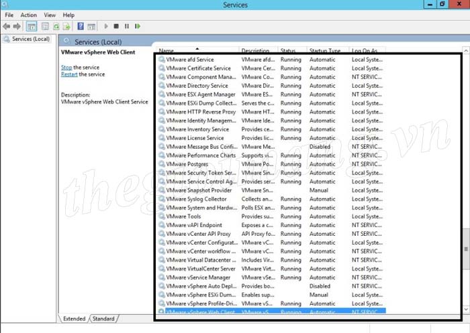Click the Stop Service square icon
The image size is (470, 333).
click(x=116, y=26)
